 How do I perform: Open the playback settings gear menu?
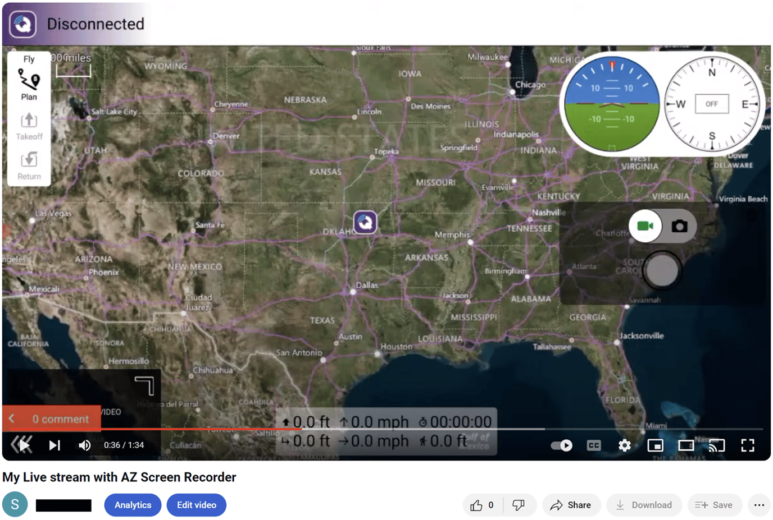coord(624,445)
